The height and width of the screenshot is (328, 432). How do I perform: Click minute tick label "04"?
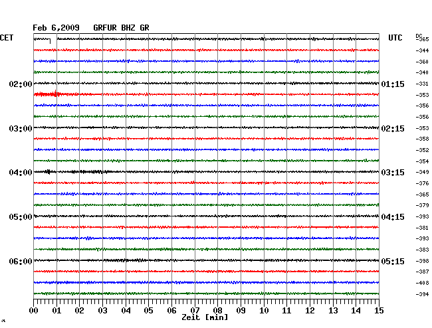click(126, 311)
